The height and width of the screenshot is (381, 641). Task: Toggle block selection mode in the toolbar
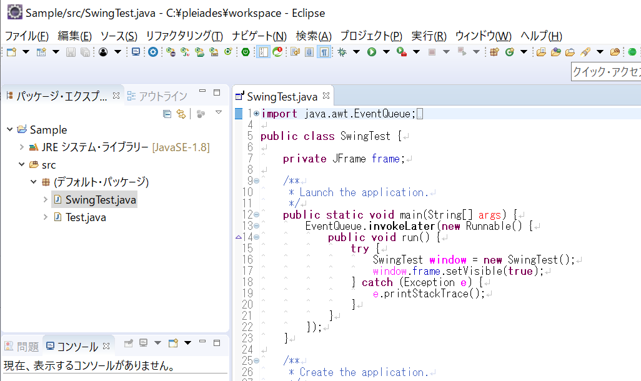coord(309,52)
